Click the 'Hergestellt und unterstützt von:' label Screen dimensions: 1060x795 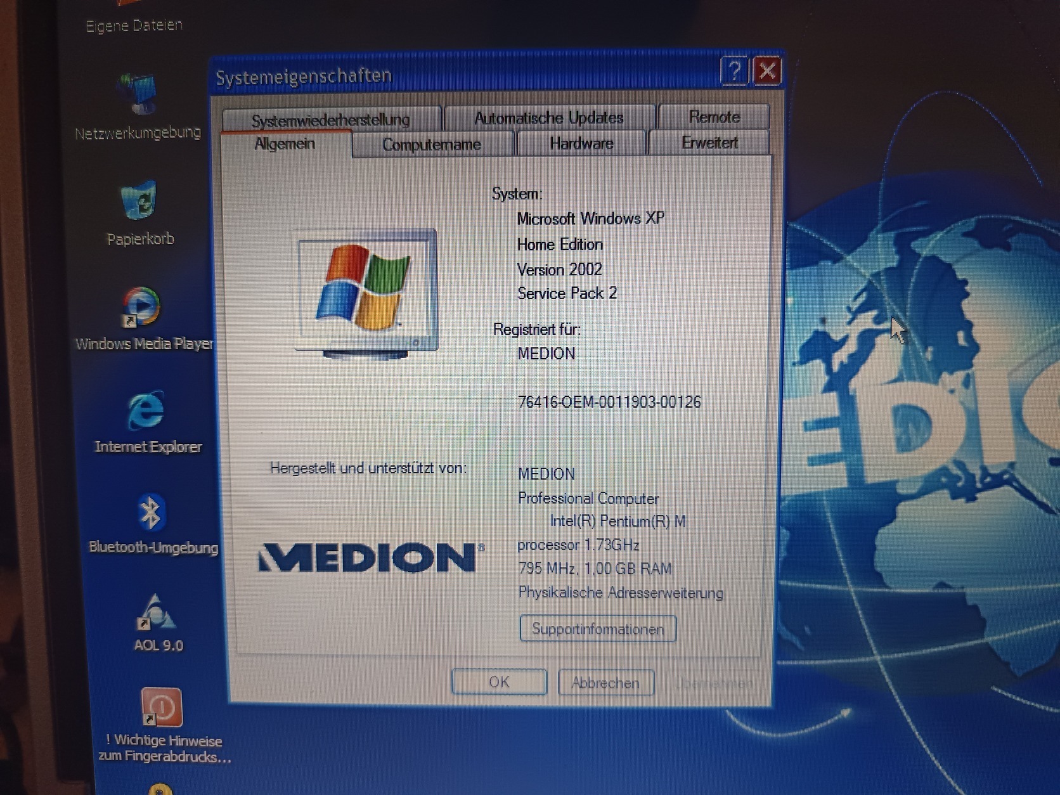point(368,469)
